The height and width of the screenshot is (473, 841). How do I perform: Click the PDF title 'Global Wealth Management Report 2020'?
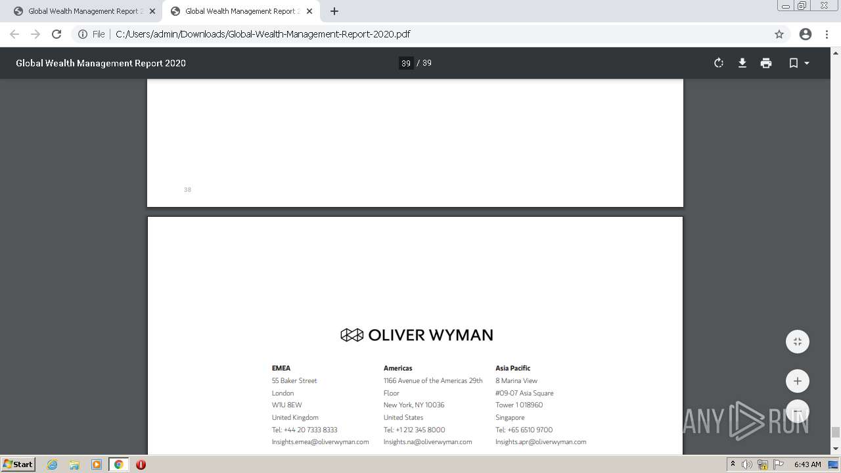pyautogui.click(x=101, y=63)
